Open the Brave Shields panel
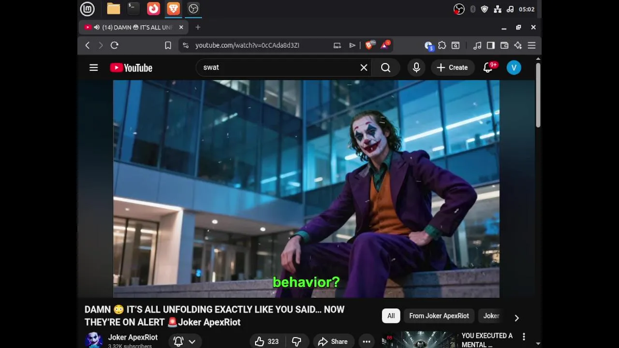The height and width of the screenshot is (348, 619). point(369,45)
